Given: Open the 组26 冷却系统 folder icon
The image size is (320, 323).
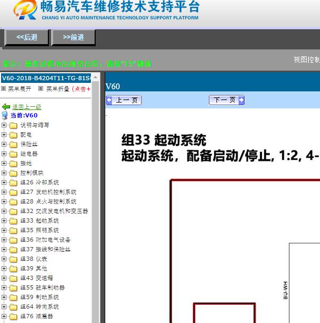Looking at the screenshot, I should click(13, 183).
